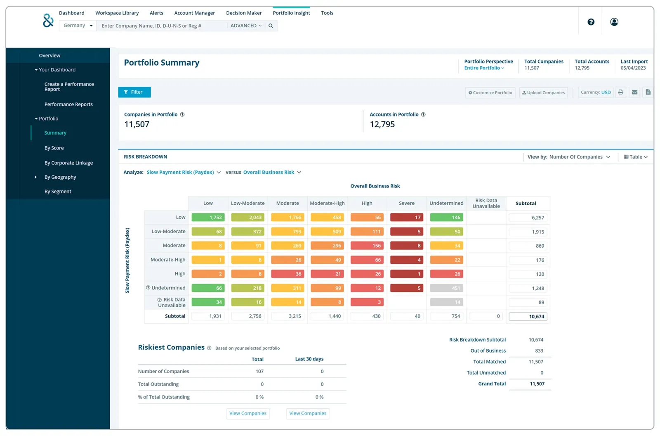Click Upload Companies button
Image resolution: width=660 pixels, height=436 pixels.
click(x=543, y=92)
